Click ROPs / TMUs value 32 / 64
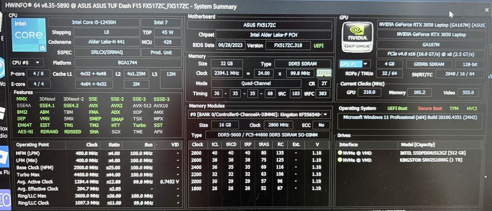This screenshot has height=211, width=492. pos(390,74)
